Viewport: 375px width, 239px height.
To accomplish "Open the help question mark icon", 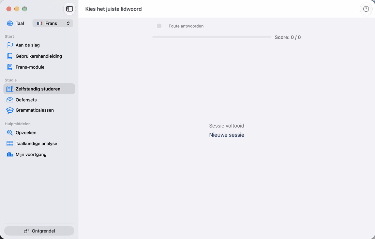I will [x=366, y=9].
